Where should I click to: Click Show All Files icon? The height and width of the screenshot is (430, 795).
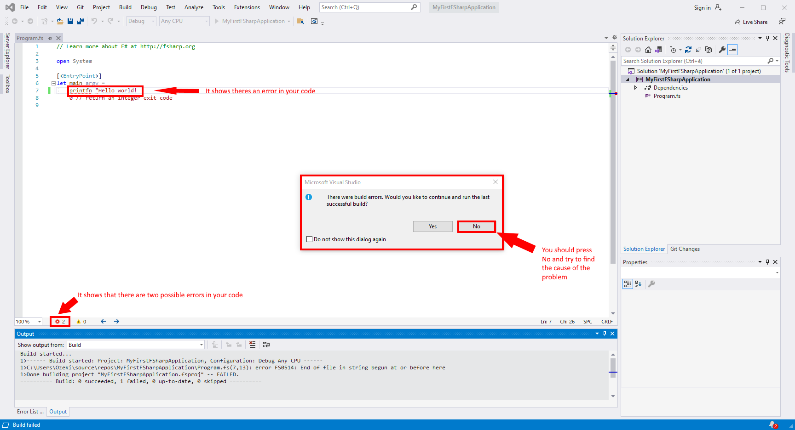(x=709, y=50)
